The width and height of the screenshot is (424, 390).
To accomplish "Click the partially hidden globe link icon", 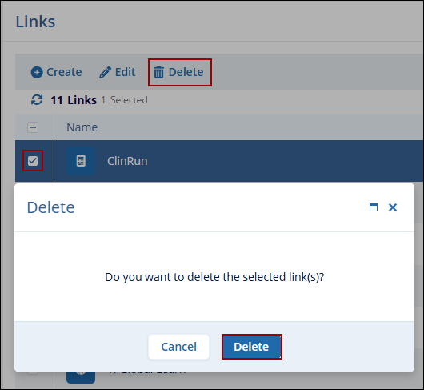I will point(81,377).
